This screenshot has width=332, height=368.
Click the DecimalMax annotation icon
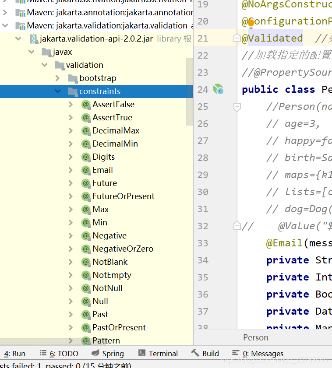[86, 131]
